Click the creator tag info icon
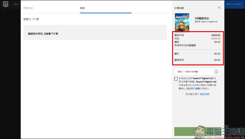Screen dimensions: 245x139 (x=216, y=72)
